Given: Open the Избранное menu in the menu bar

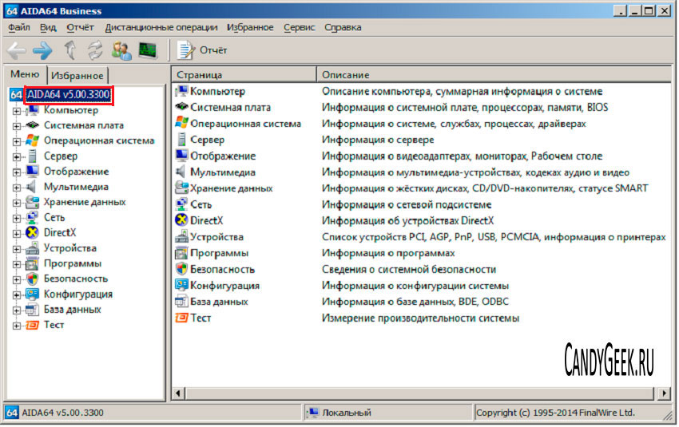Looking at the screenshot, I should [250, 27].
